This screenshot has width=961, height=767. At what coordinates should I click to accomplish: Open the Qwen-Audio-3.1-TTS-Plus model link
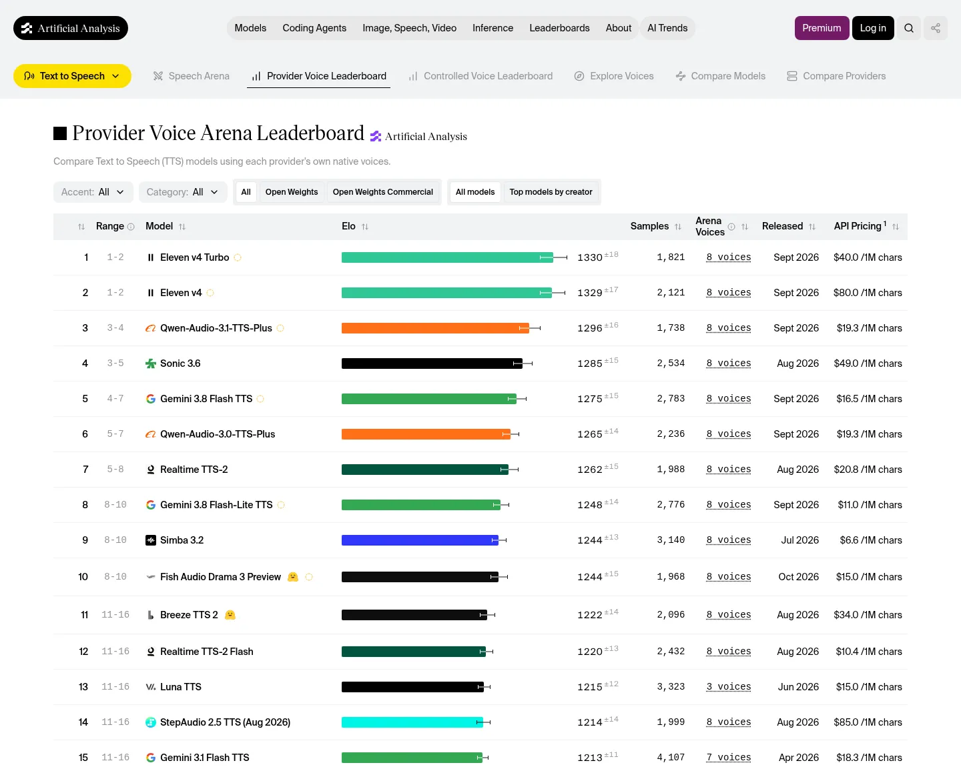coord(216,328)
